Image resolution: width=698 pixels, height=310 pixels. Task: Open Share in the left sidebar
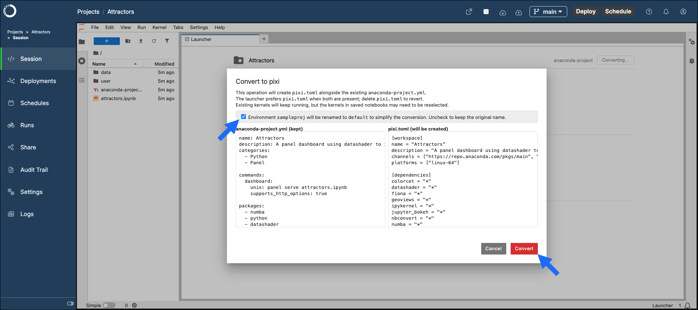[38, 147]
